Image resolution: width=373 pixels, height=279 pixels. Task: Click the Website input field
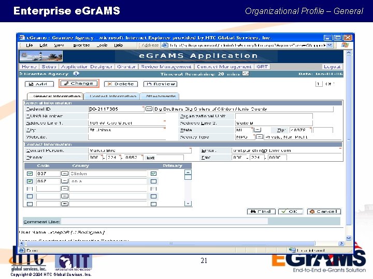(127, 137)
